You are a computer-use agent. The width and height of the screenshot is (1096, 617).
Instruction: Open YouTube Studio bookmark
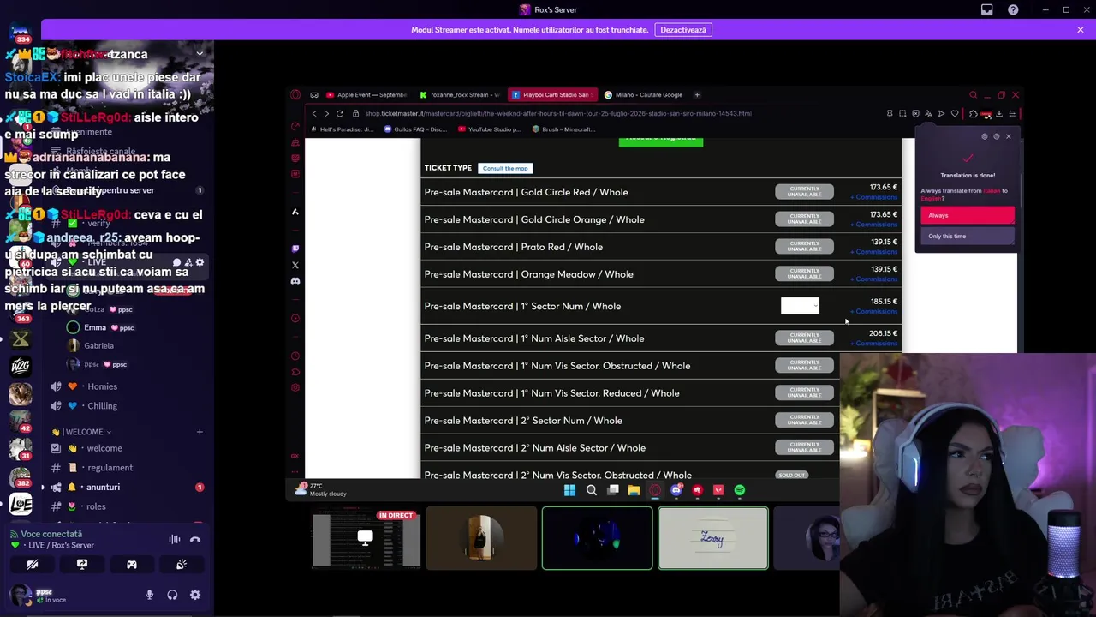(x=490, y=129)
